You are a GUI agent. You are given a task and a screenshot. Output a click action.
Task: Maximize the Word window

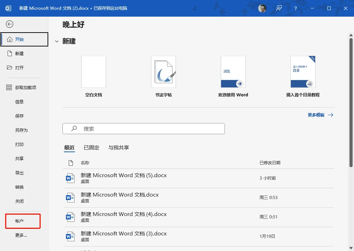[x=329, y=8]
